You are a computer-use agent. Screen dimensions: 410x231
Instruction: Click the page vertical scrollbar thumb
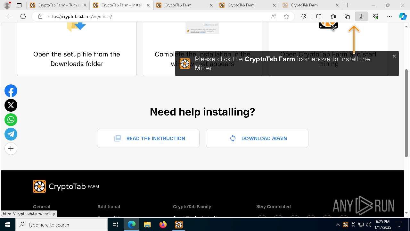tap(406, 113)
